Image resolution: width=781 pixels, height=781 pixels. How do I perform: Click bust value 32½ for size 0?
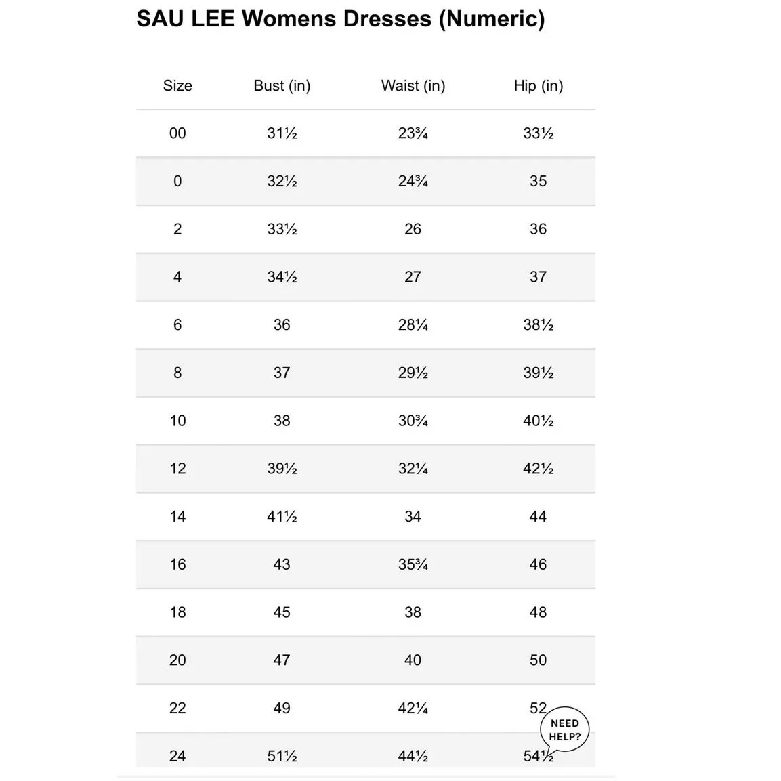pyautogui.click(x=282, y=182)
